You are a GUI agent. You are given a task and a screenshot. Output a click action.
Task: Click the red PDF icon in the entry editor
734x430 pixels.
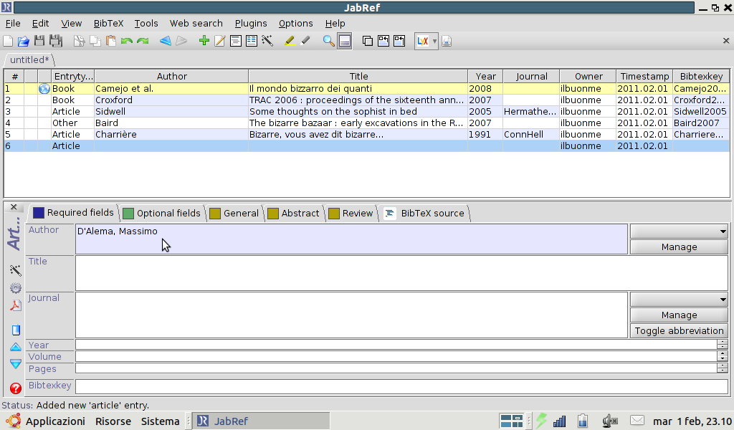click(16, 305)
